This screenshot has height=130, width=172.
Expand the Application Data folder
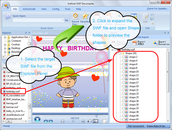5,37
